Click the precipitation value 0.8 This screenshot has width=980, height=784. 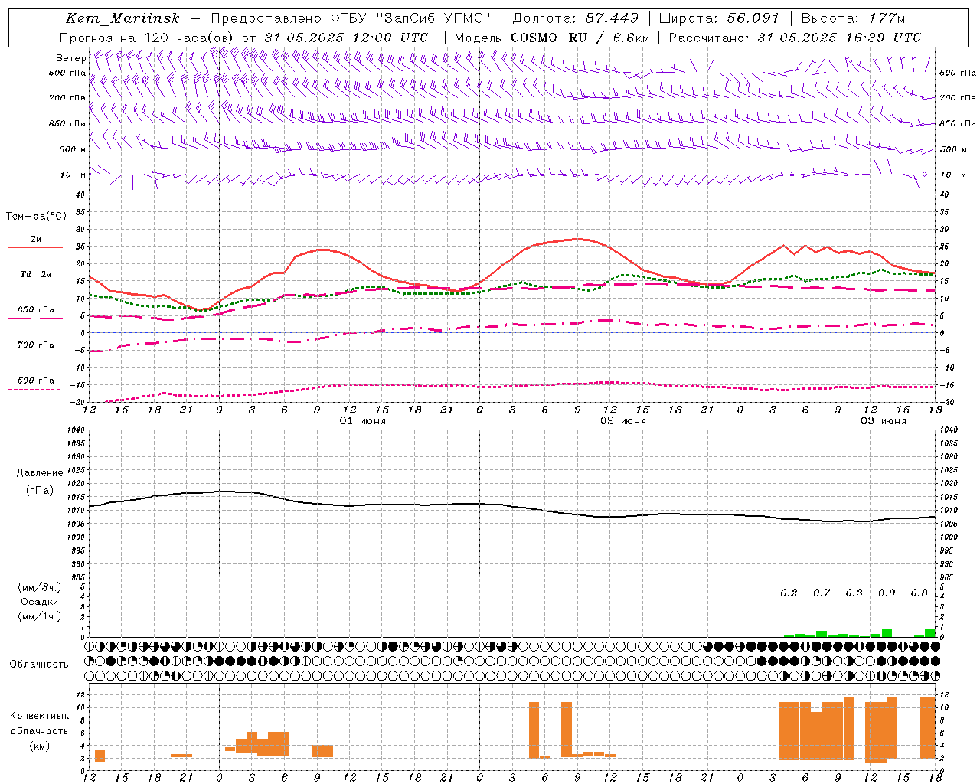919,593
